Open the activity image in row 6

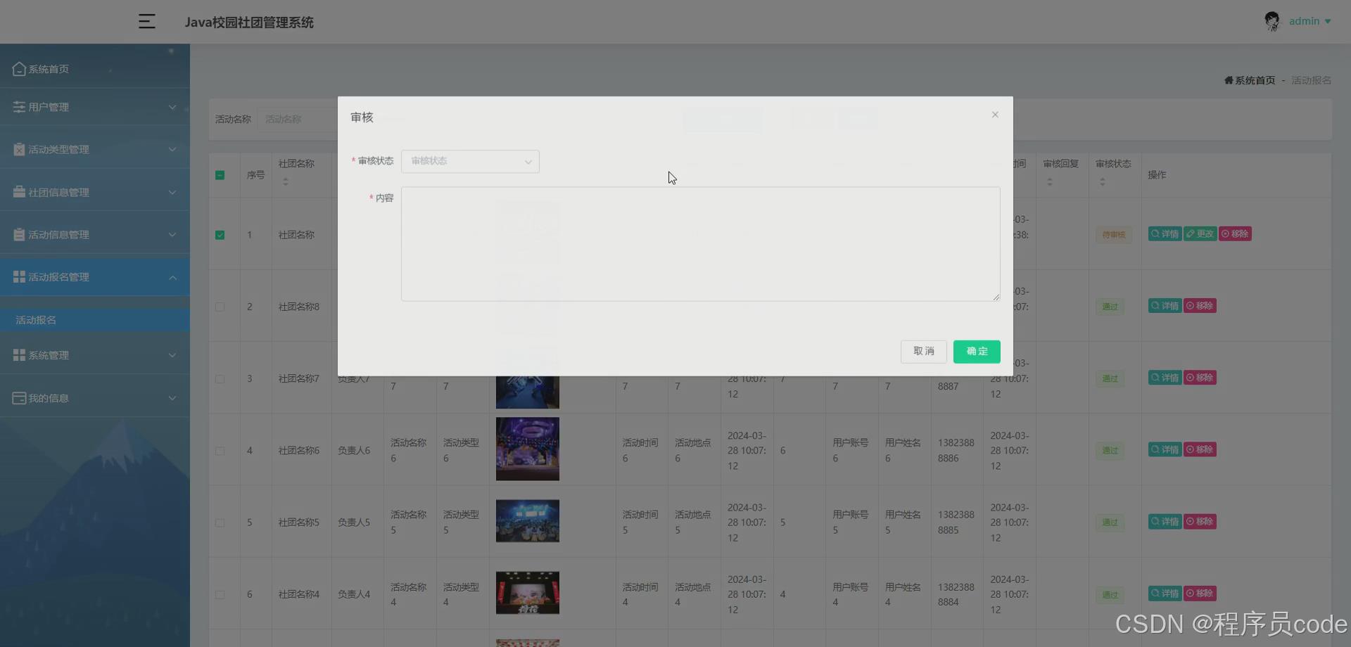[x=528, y=593]
